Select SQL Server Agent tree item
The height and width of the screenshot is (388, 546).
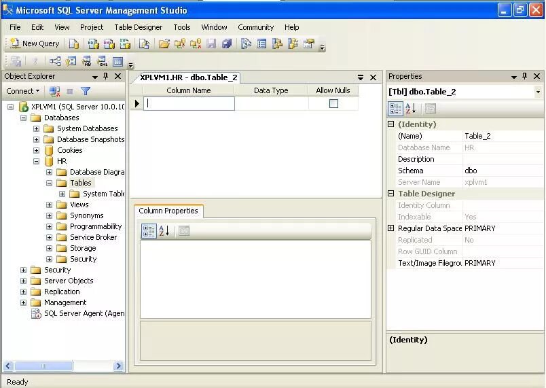(84, 313)
